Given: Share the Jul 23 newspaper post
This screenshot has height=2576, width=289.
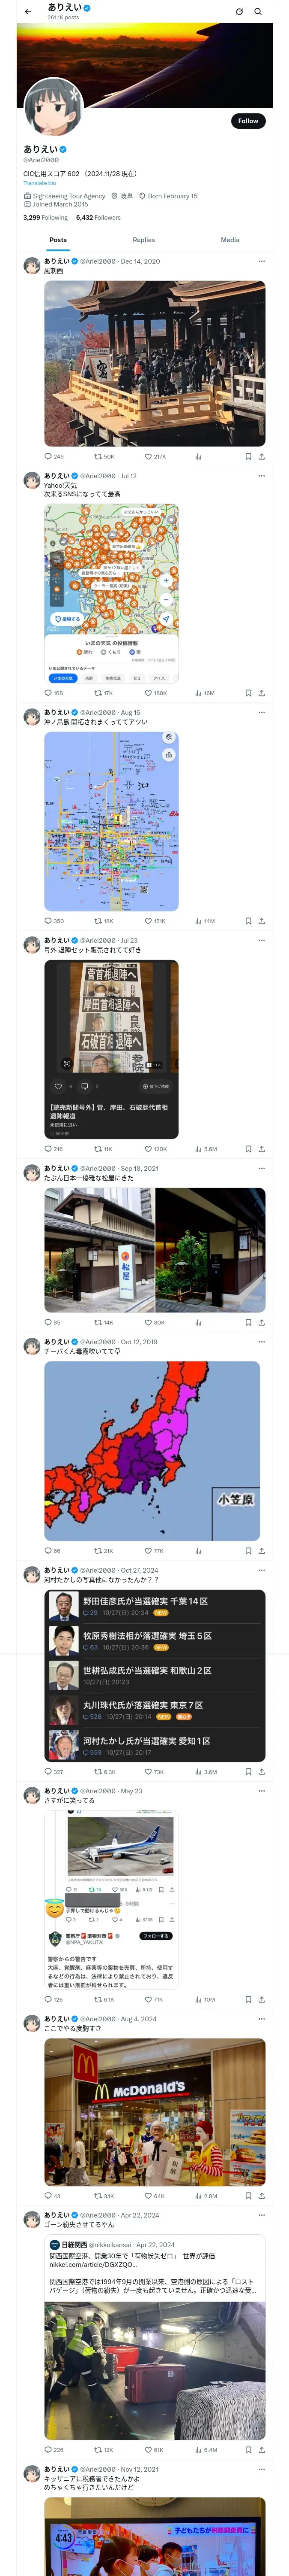Looking at the screenshot, I should (x=262, y=1149).
